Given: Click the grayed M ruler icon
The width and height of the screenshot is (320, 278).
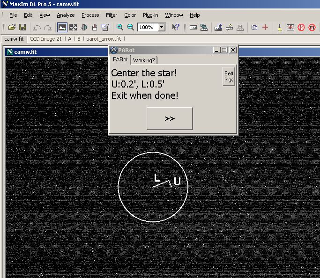Looking at the screenshot, I should 240,27.
